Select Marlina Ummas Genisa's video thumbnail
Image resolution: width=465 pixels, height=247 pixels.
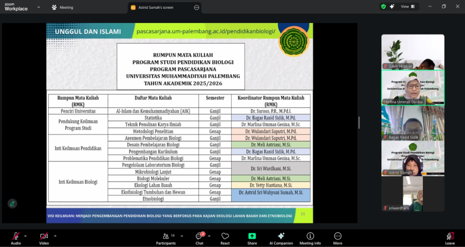pyautogui.click(x=413, y=88)
